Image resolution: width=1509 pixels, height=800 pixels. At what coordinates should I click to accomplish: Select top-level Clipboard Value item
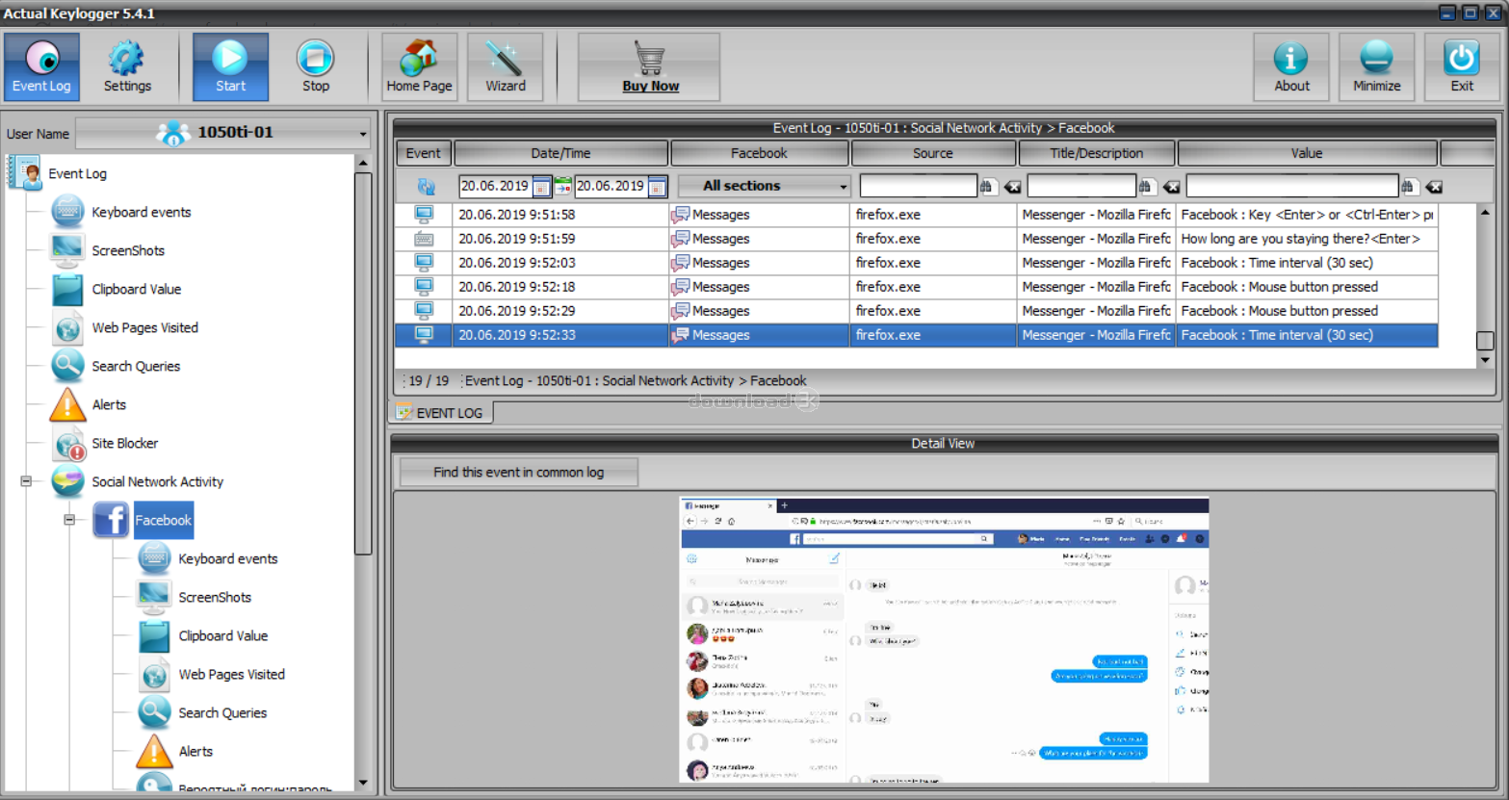[x=136, y=289]
